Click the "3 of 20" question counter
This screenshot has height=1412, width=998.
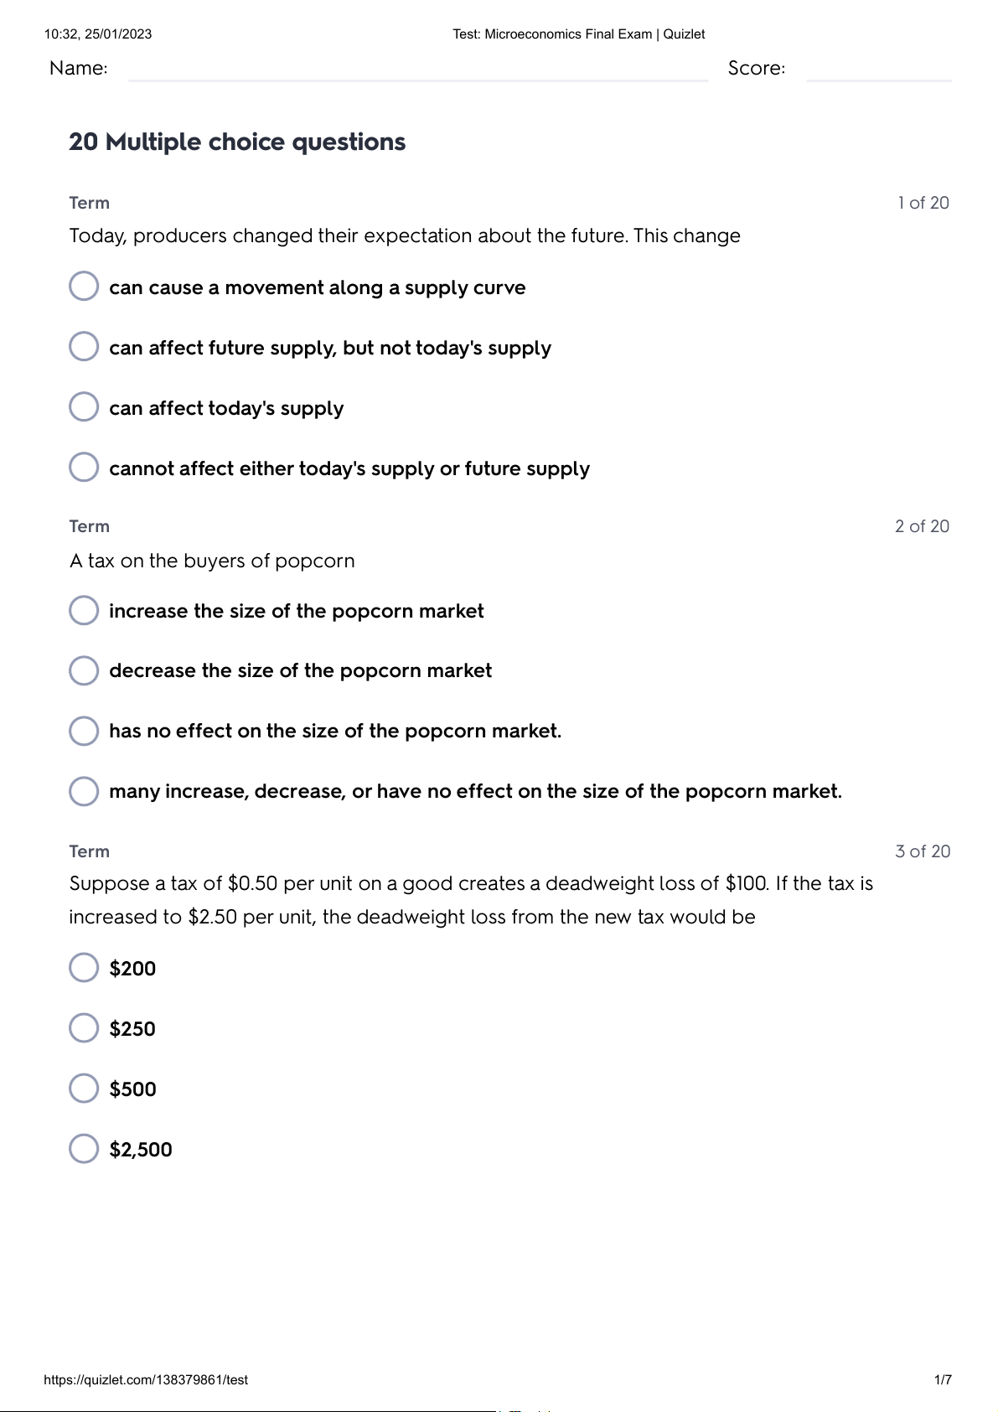point(923,851)
